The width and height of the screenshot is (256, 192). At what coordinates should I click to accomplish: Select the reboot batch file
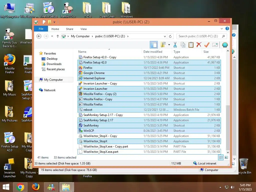[x=149, y=110]
